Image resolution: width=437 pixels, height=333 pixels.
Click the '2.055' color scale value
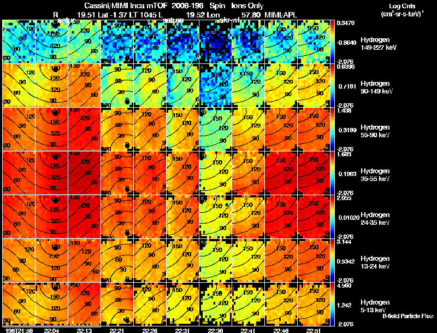[344, 198]
